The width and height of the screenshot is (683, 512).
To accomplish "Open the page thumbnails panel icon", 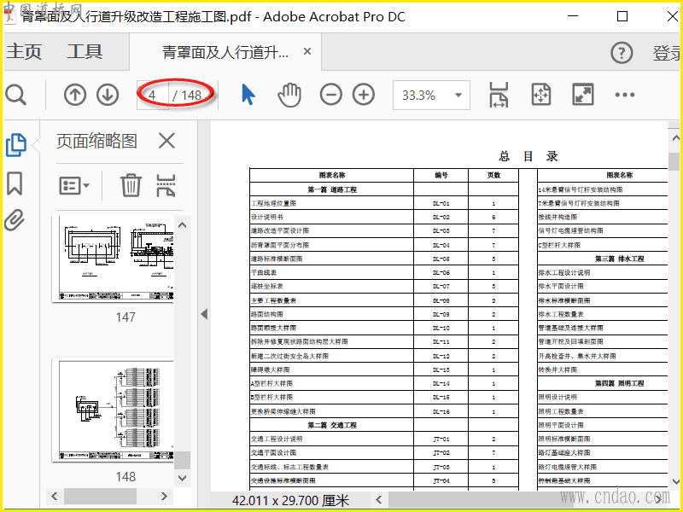I will [16, 145].
